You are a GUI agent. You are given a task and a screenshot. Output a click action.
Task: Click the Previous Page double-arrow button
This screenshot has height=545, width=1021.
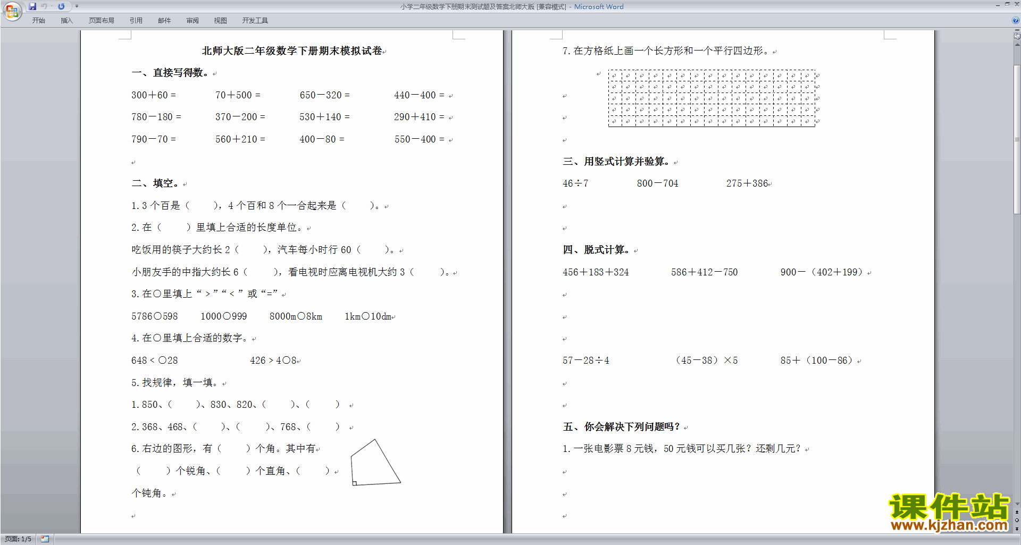point(1017,513)
